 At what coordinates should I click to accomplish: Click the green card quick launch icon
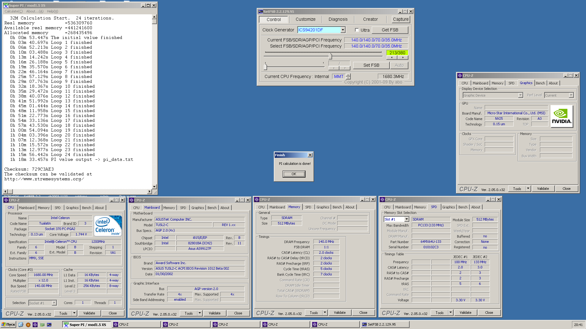pos(42,325)
